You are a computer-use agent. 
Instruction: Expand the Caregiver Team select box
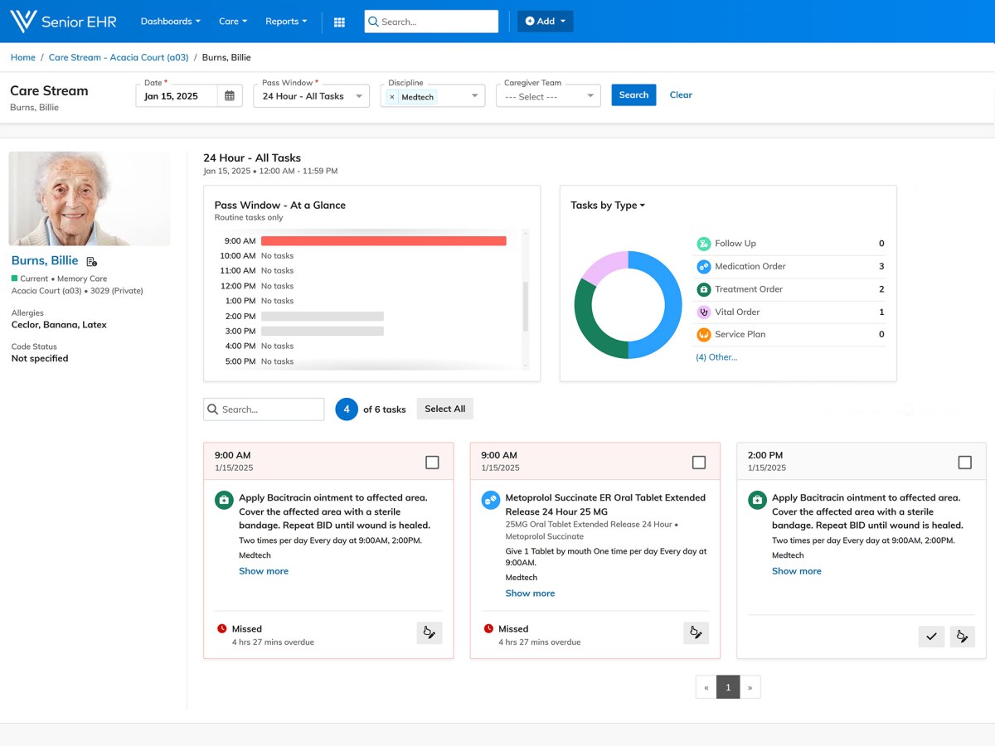pyautogui.click(x=547, y=96)
